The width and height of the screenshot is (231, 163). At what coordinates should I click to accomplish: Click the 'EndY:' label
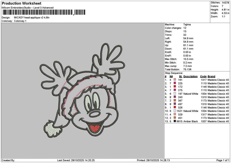(168, 56)
